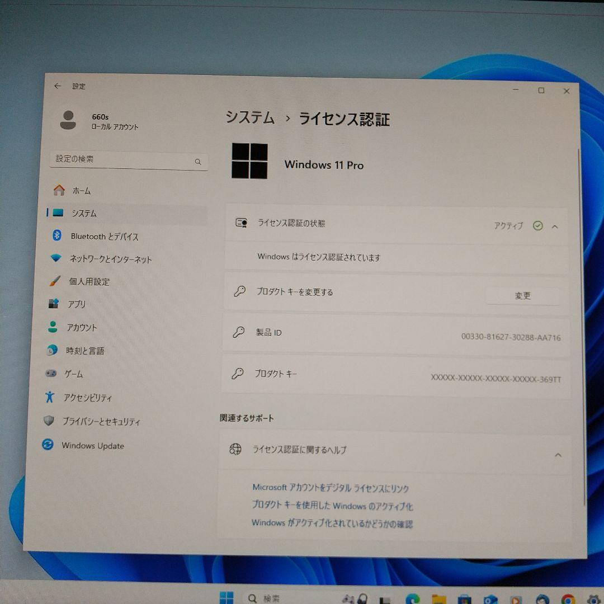Click the 設定の検索 search box
Image resolution: width=604 pixels, height=604 pixels.
[129, 161]
